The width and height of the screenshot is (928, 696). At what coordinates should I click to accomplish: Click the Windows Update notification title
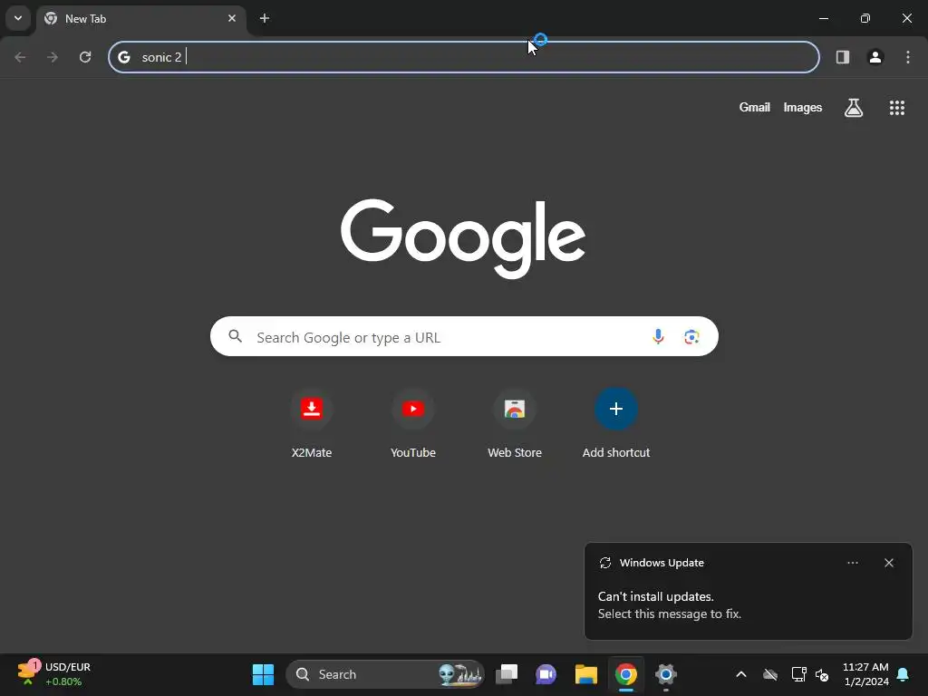click(x=662, y=563)
